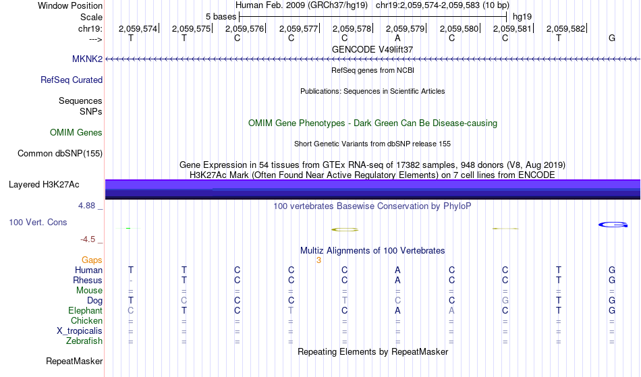641x377 pixels.
Task: Click the H3K27Ac Mark ENCODE title
Action: pyautogui.click(x=372, y=175)
